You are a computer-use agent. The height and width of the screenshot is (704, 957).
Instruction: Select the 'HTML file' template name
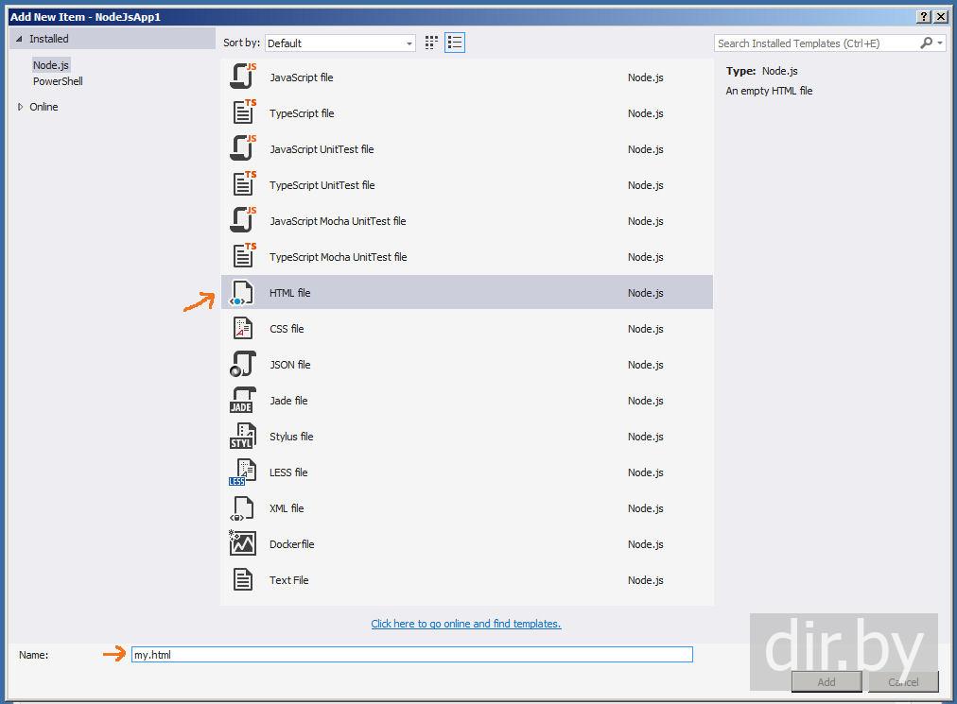point(290,293)
